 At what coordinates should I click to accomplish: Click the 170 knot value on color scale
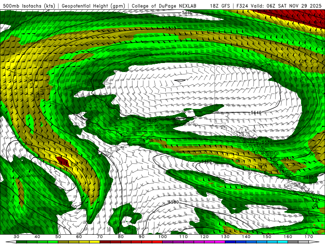pos(309,237)
